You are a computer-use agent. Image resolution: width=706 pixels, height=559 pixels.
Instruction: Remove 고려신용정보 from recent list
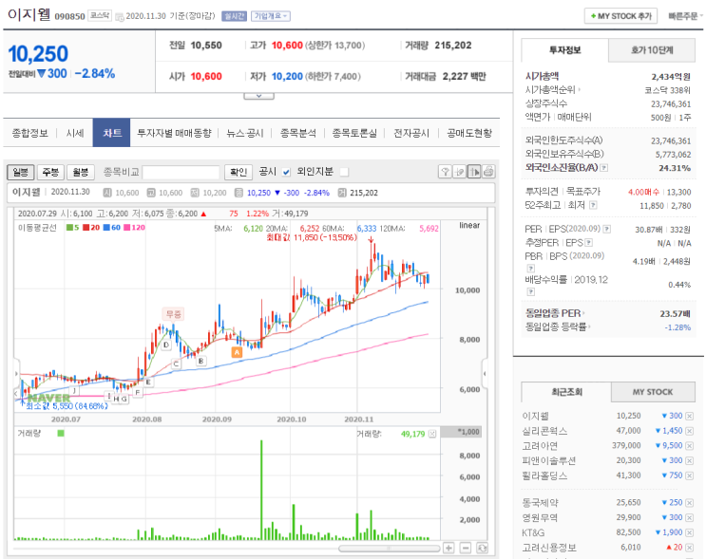tap(689, 548)
